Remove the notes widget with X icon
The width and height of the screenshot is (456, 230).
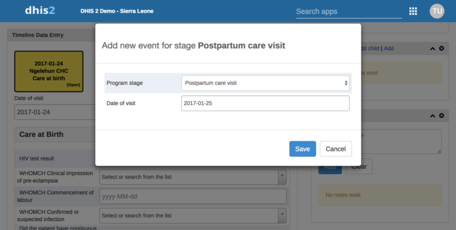[x=441, y=115]
